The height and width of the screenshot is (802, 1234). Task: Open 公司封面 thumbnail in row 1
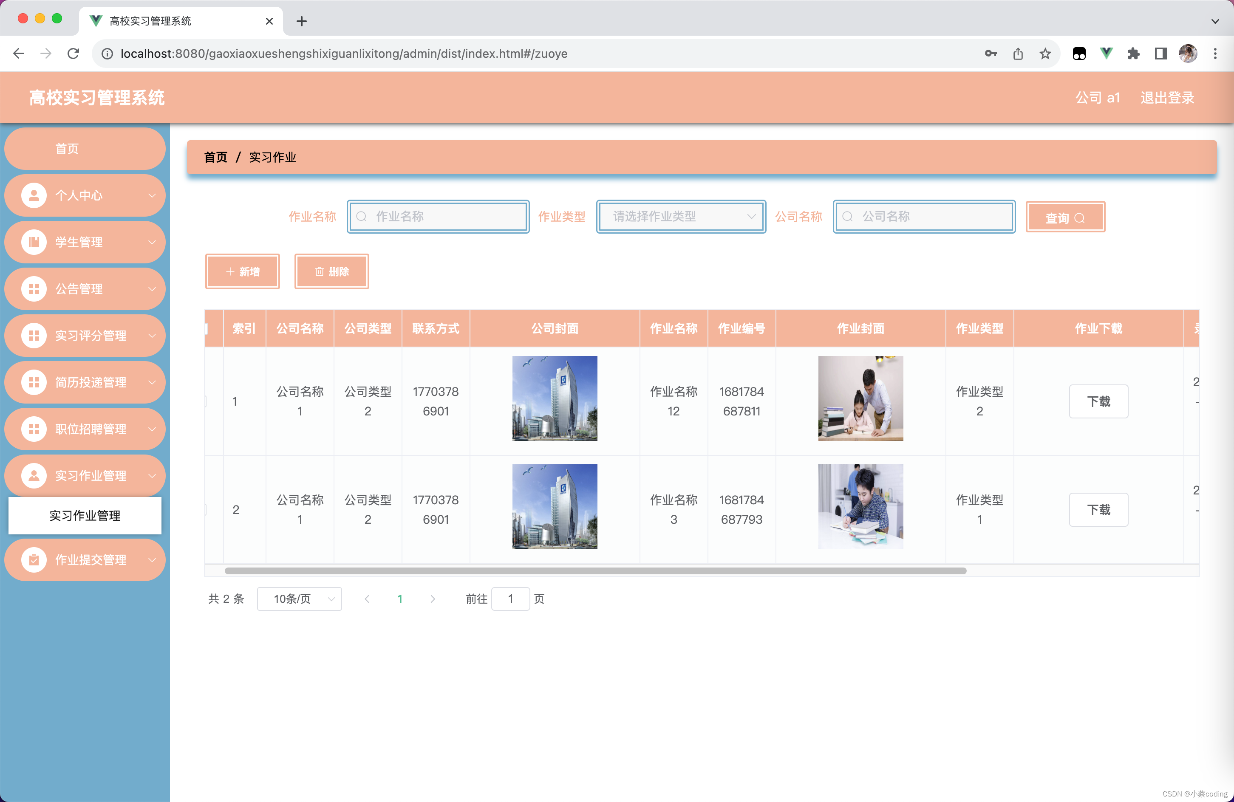pyautogui.click(x=554, y=398)
